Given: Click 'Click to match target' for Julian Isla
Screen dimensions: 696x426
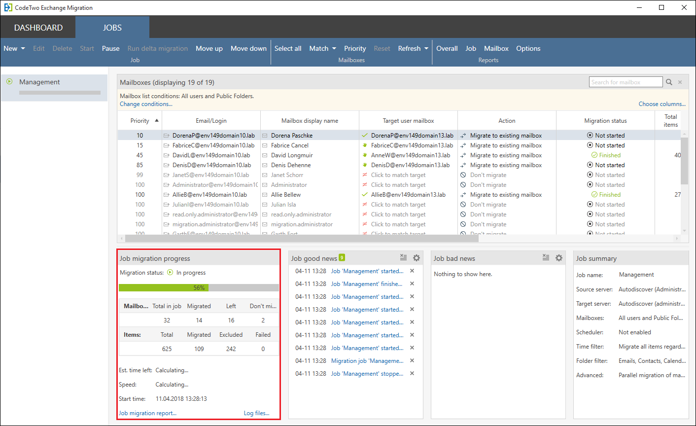Looking at the screenshot, I should [x=398, y=205].
